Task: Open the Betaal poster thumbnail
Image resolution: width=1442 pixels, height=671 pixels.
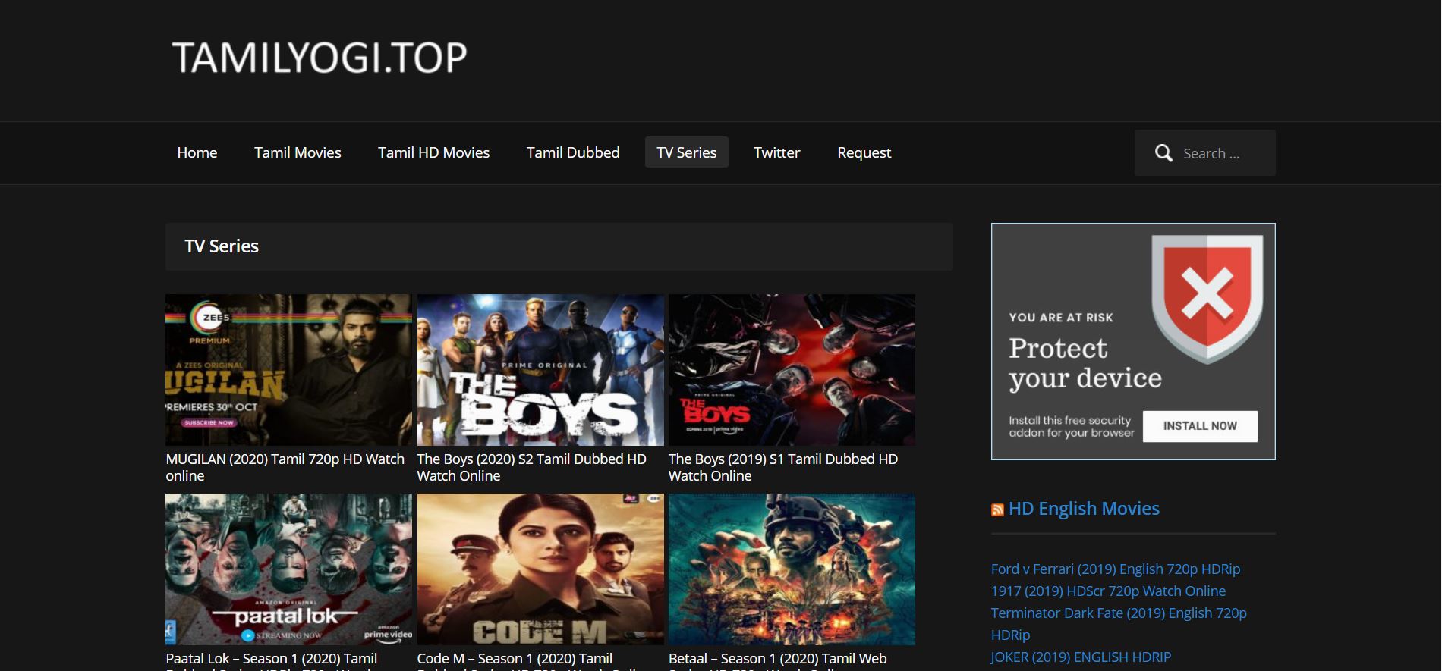Action: (792, 569)
